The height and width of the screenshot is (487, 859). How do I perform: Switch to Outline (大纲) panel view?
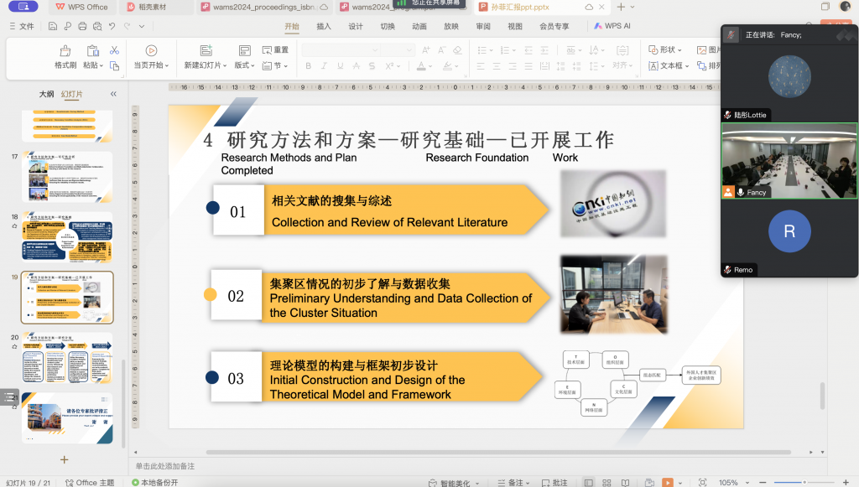click(46, 94)
